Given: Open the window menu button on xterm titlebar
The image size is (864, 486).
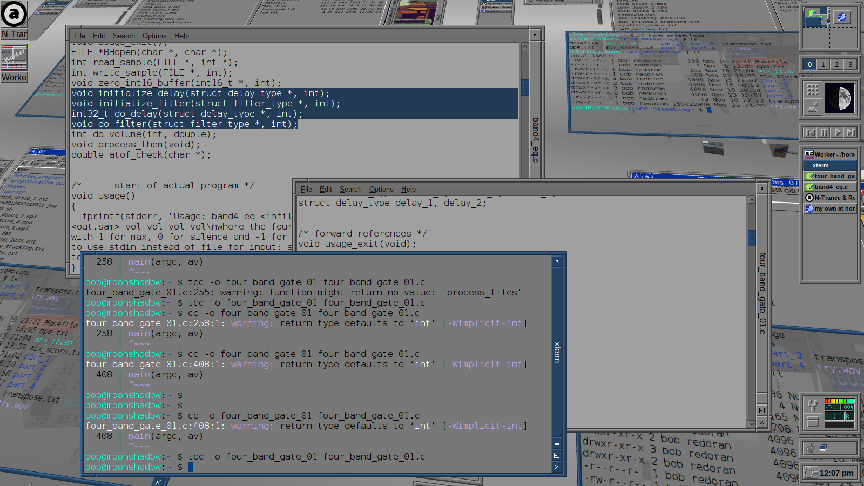Looking at the screenshot, I should pyautogui.click(x=557, y=261).
